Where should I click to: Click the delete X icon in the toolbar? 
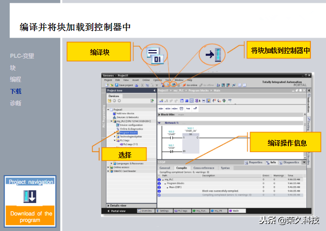pos(157,85)
